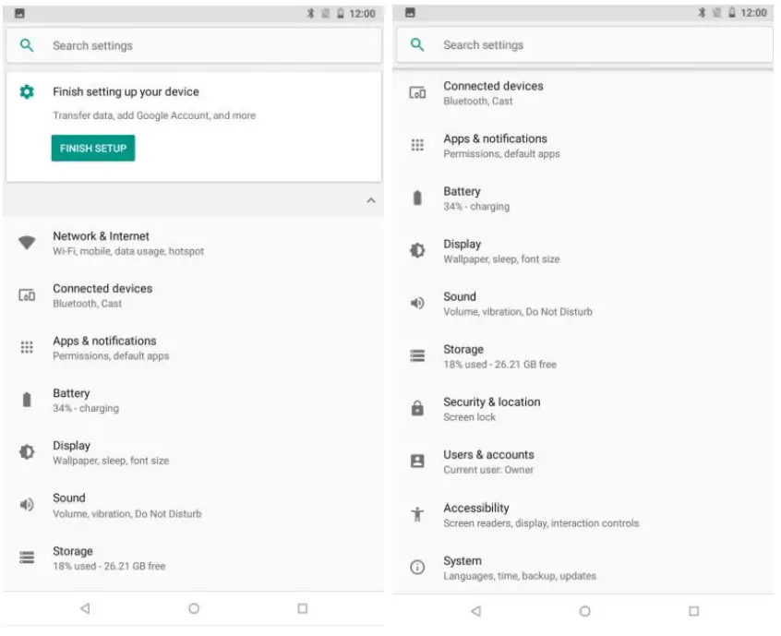The width and height of the screenshot is (781, 636).
Task: Open Storage entry in right screen
Action: [583, 356]
